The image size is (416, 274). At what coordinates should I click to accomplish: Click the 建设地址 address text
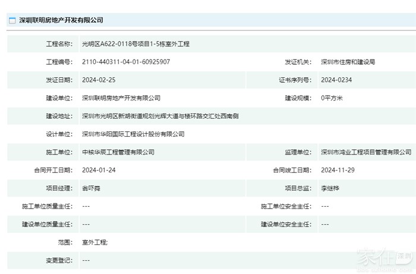pos(160,116)
